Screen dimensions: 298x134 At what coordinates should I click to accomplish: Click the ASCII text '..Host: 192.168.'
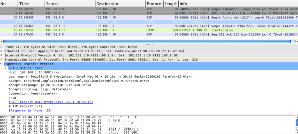[123, 133]
